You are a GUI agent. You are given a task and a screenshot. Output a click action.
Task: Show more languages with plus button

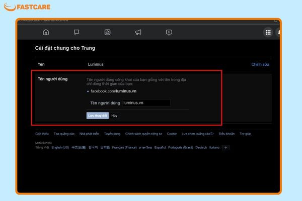coord(225,148)
